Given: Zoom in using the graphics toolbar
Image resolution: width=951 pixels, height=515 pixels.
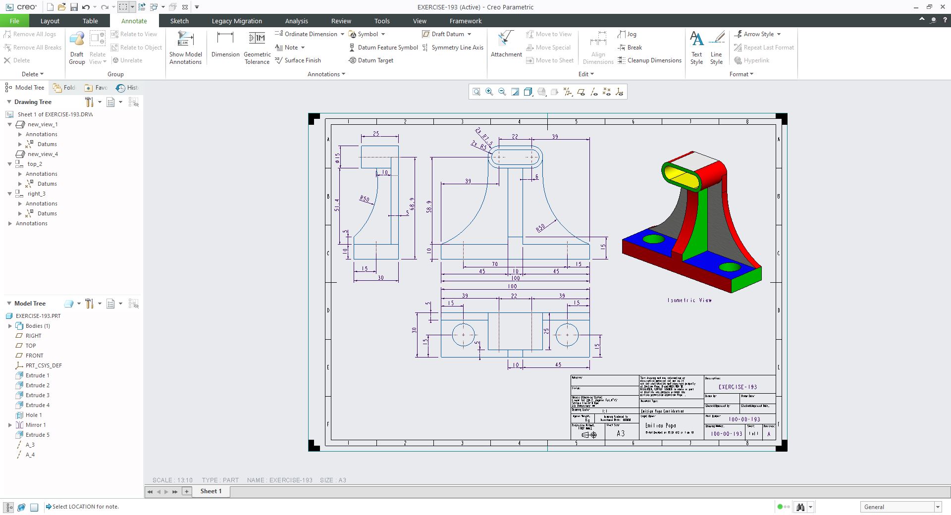Looking at the screenshot, I should [489, 92].
